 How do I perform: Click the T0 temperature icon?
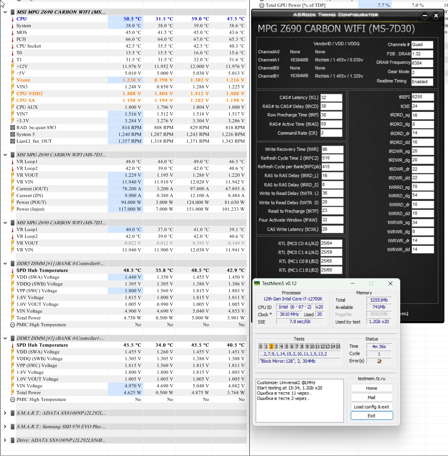click(13, 53)
